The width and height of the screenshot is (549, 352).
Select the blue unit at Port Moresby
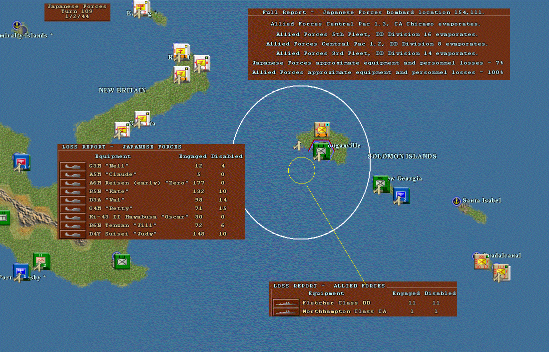pyautogui.click(x=21, y=271)
